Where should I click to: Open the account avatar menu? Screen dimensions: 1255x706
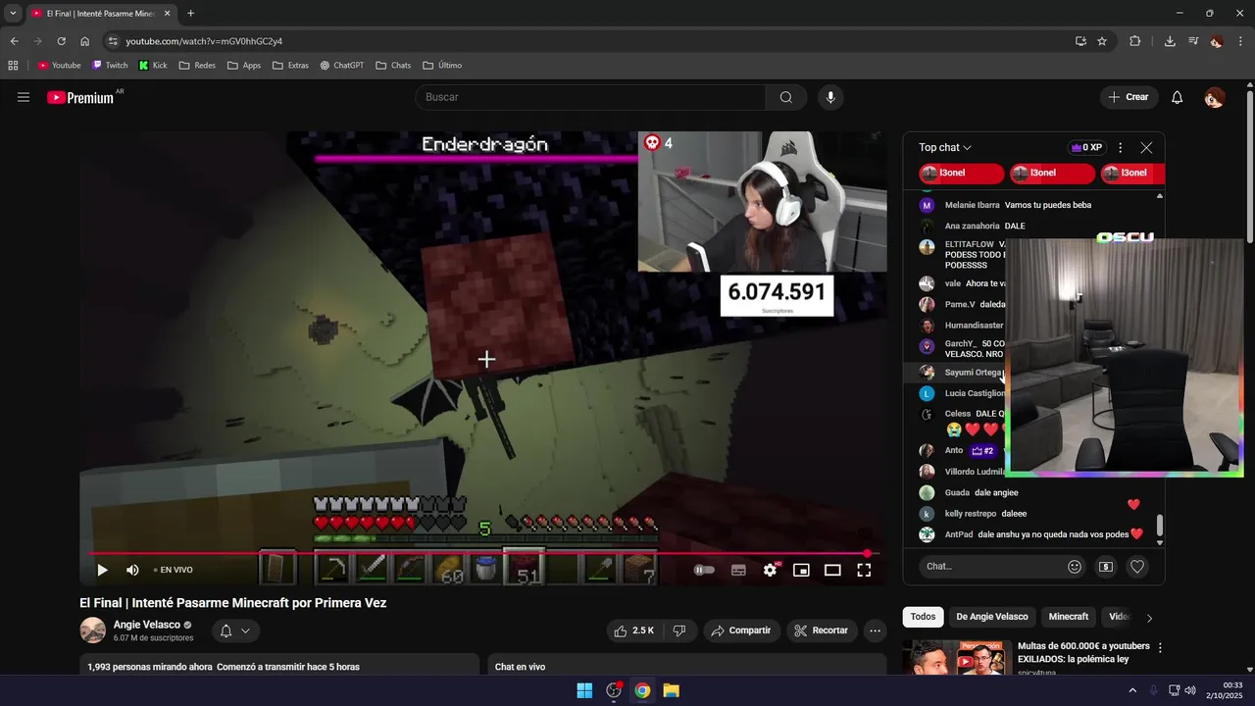pos(1214,97)
